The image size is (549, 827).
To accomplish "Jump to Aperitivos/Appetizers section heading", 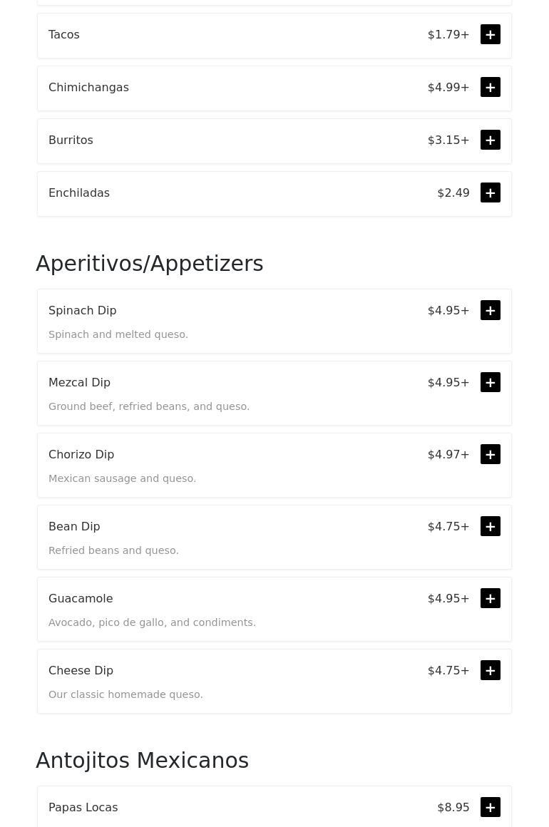I will [x=150, y=264].
